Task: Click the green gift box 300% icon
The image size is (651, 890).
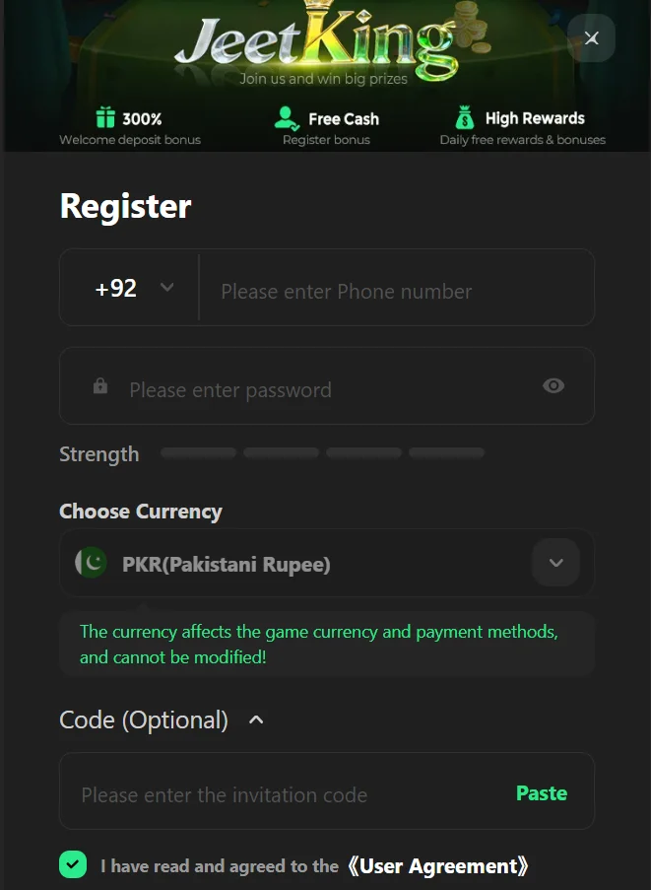Action: (x=105, y=118)
